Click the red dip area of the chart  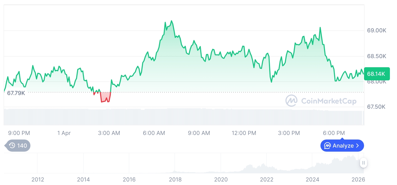point(105,98)
